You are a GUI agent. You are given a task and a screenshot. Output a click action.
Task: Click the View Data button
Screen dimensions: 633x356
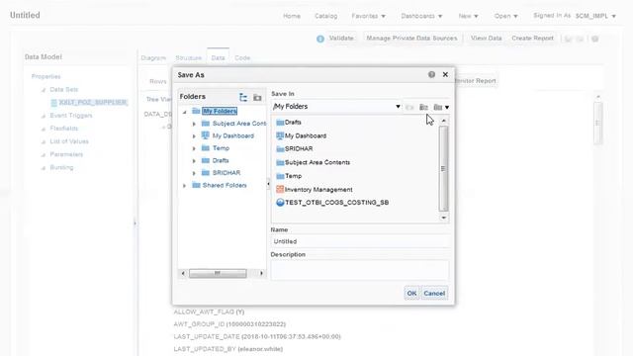(486, 38)
